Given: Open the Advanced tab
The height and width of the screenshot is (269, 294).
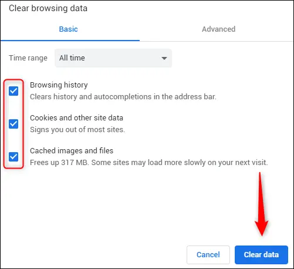Looking at the screenshot, I should click(x=218, y=29).
